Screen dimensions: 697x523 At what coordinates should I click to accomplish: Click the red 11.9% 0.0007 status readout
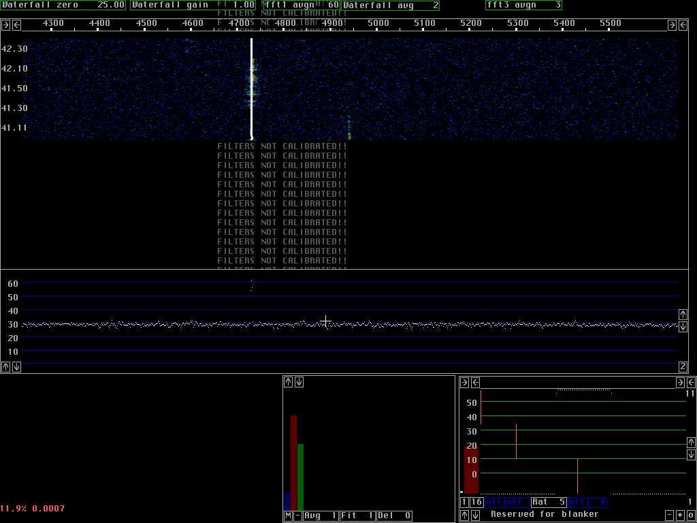[33, 508]
